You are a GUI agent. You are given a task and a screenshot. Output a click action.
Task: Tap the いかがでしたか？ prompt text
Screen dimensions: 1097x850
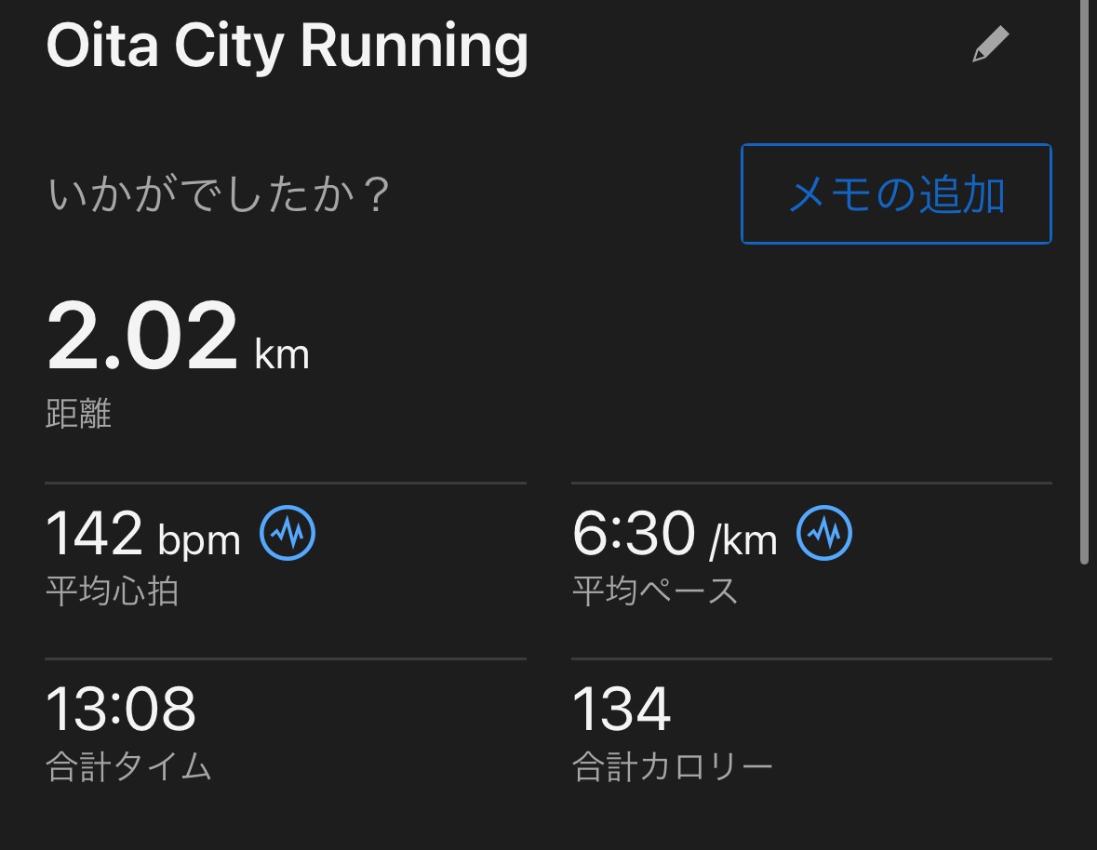(x=218, y=196)
